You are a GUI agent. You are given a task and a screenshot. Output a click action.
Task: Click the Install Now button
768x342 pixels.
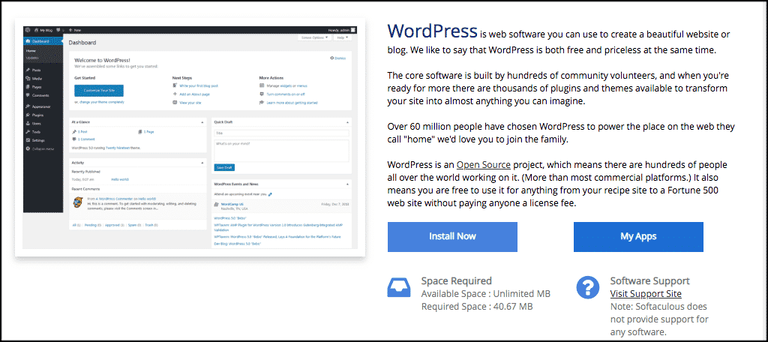(x=452, y=237)
